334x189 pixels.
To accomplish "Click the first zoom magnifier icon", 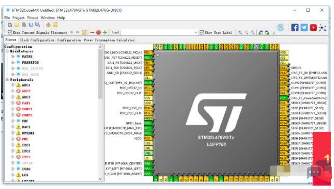I will [240, 32].
